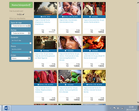This screenshot has height=111, width=139.
Task: Click the 1495€ price
Action: [x=77, y=100]
